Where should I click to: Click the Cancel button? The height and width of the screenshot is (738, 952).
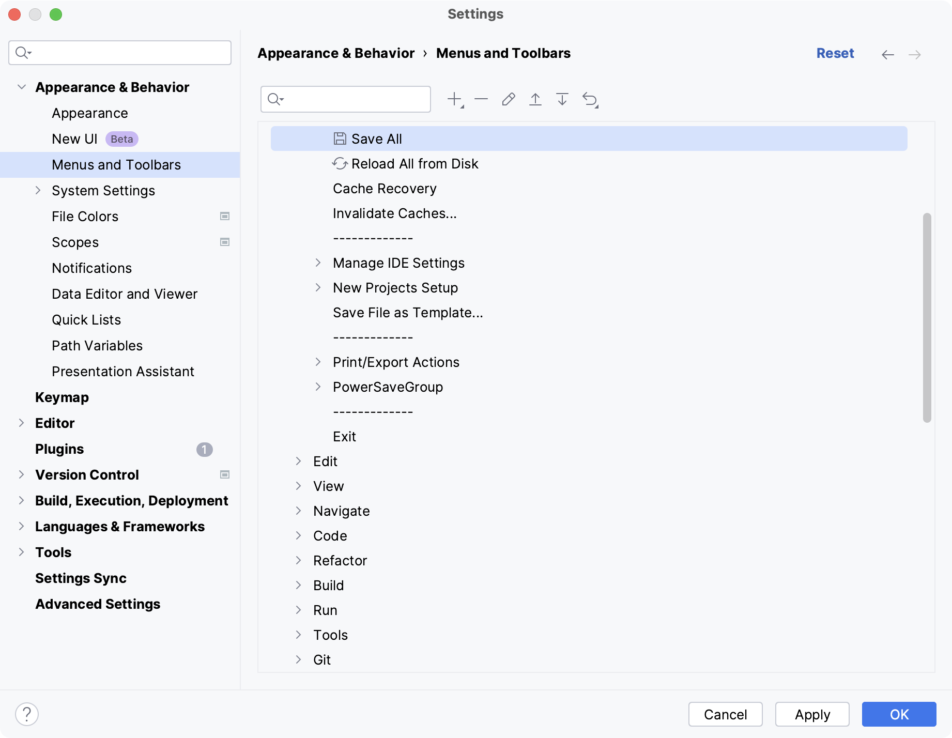click(x=726, y=714)
